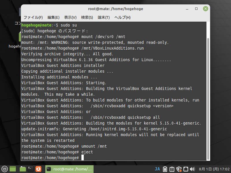231x173 pixels.
Task: Click the text 'Verifying archive integrity... All good.'
Action: [x=67, y=54]
